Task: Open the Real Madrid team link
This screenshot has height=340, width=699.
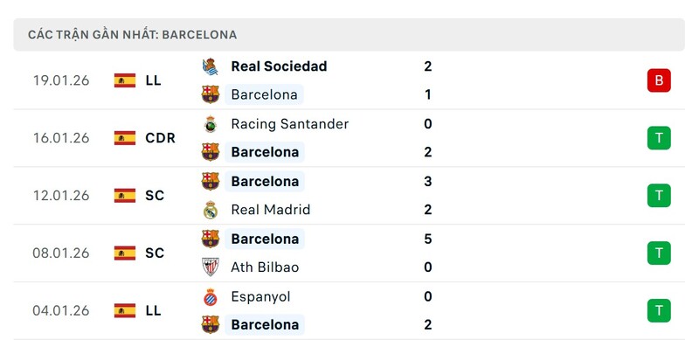Action: (271, 210)
